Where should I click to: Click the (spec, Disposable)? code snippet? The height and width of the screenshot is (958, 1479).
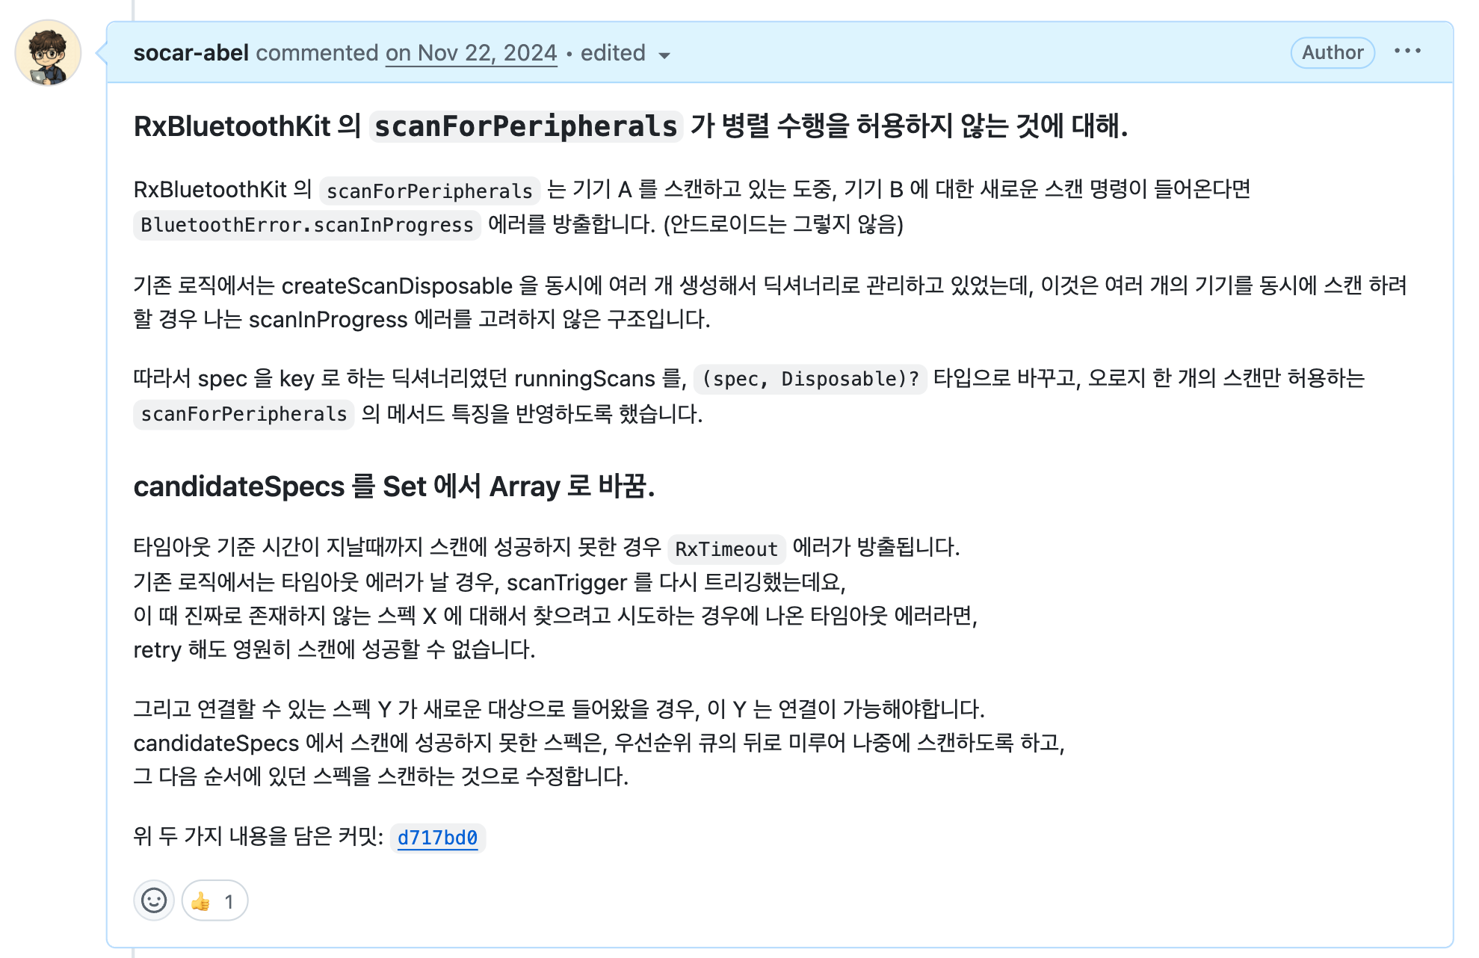[x=810, y=379]
